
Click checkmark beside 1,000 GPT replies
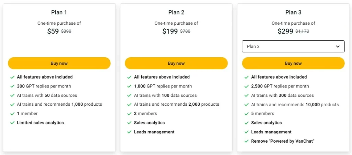(x=130, y=86)
